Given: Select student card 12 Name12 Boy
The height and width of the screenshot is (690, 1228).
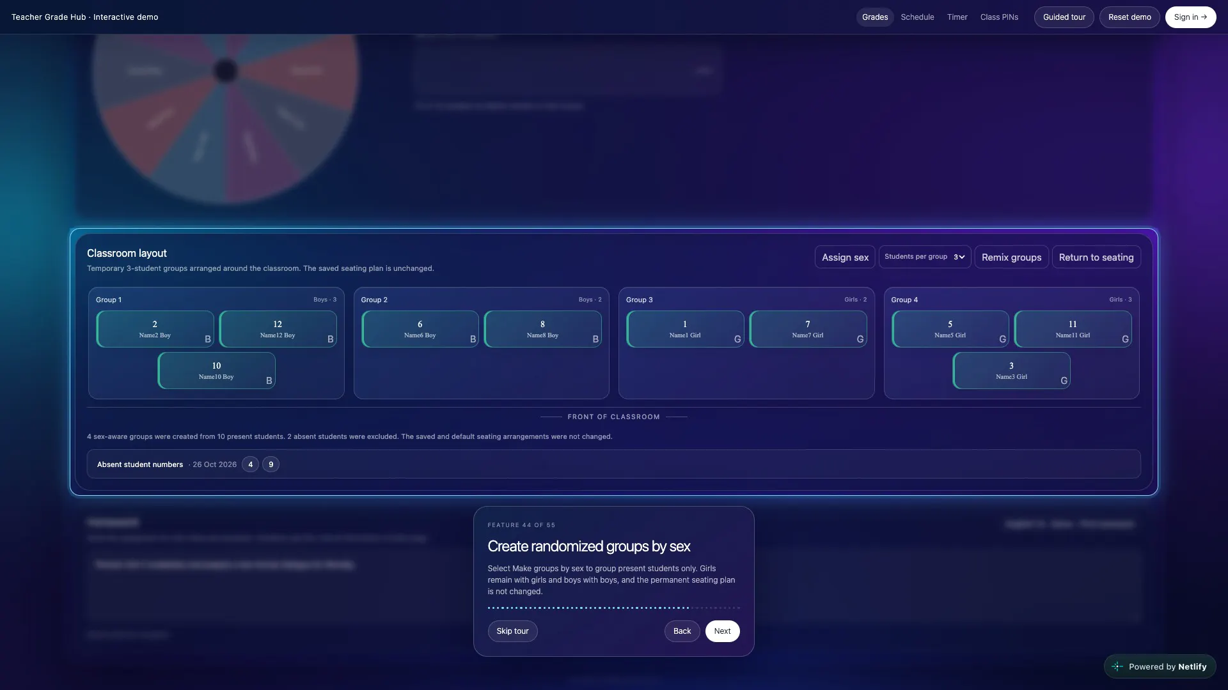Looking at the screenshot, I should (x=278, y=329).
